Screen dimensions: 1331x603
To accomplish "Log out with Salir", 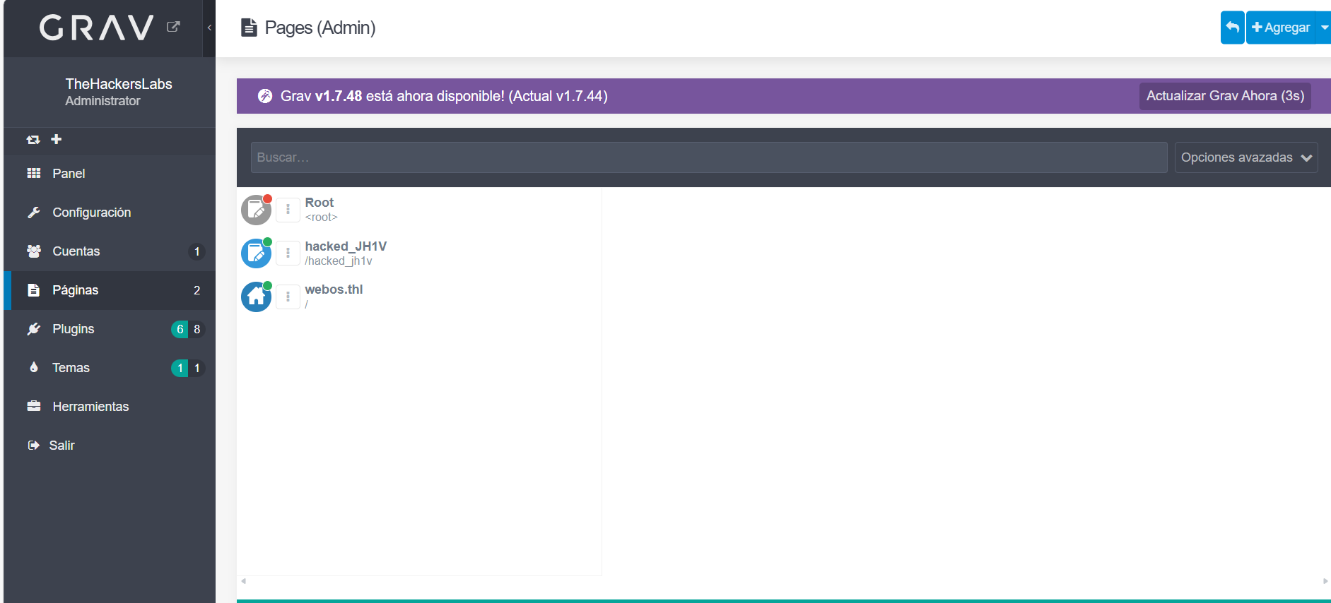I will click(110, 446).
